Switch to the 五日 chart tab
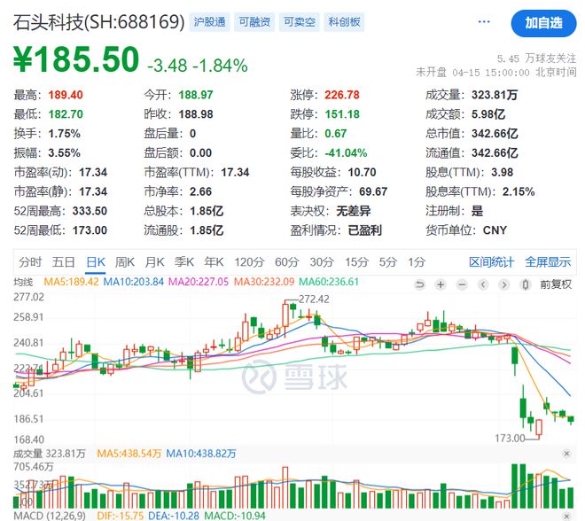 (x=64, y=261)
